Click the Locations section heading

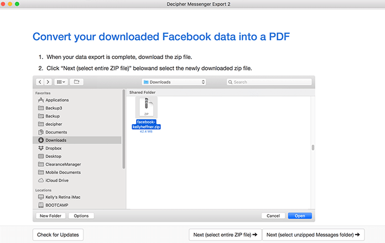[43, 191]
